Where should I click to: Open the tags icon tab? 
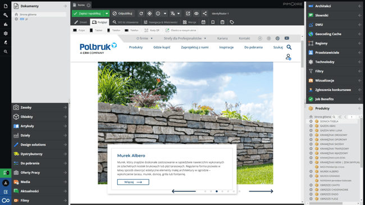pos(231,22)
